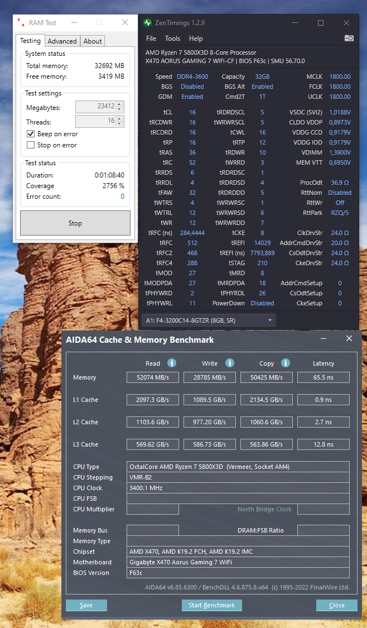Minimize the ZenTimings window

296,23
